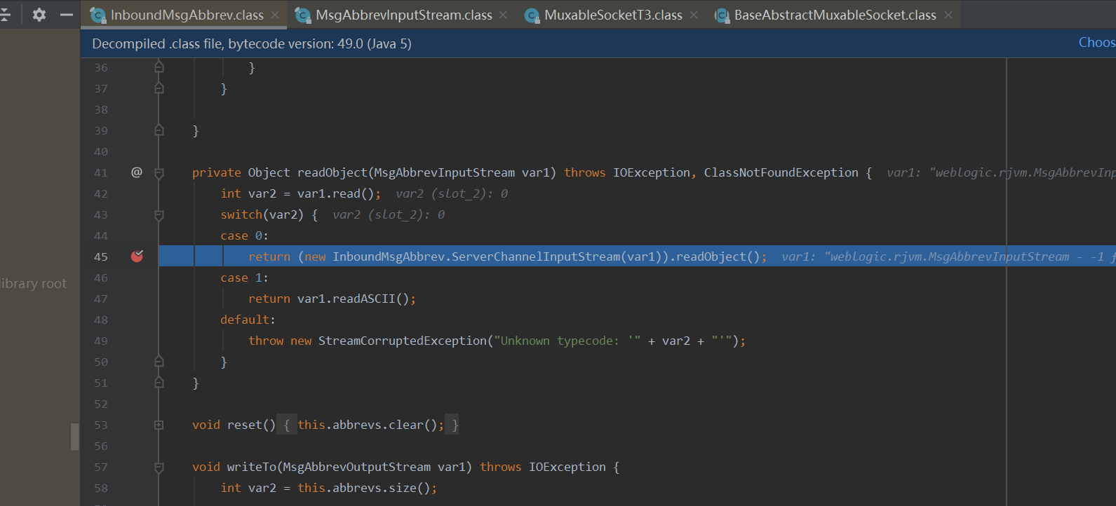Screen dimensions: 1116x506
Task: Hide the project tool window with the minus icon
Action: 67,15
